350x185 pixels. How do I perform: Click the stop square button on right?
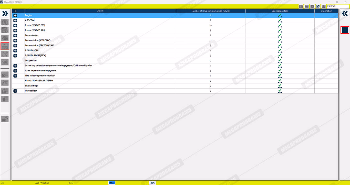pyautogui.click(x=345, y=30)
